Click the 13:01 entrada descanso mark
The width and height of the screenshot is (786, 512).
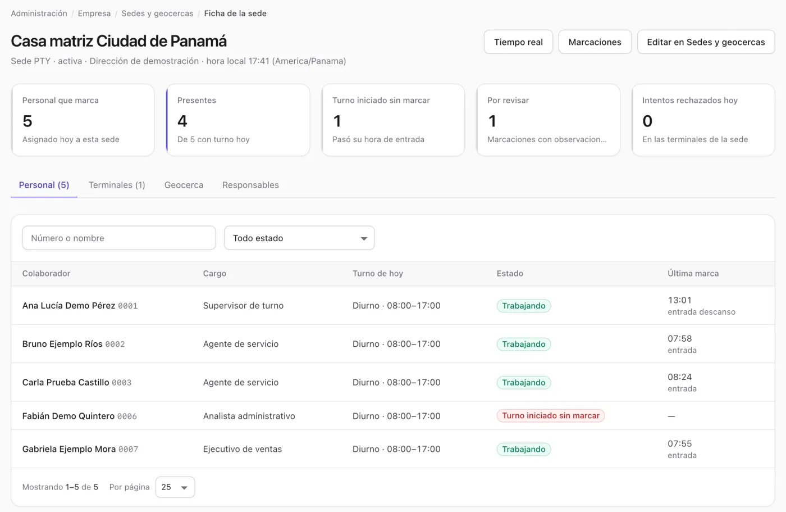pos(701,306)
